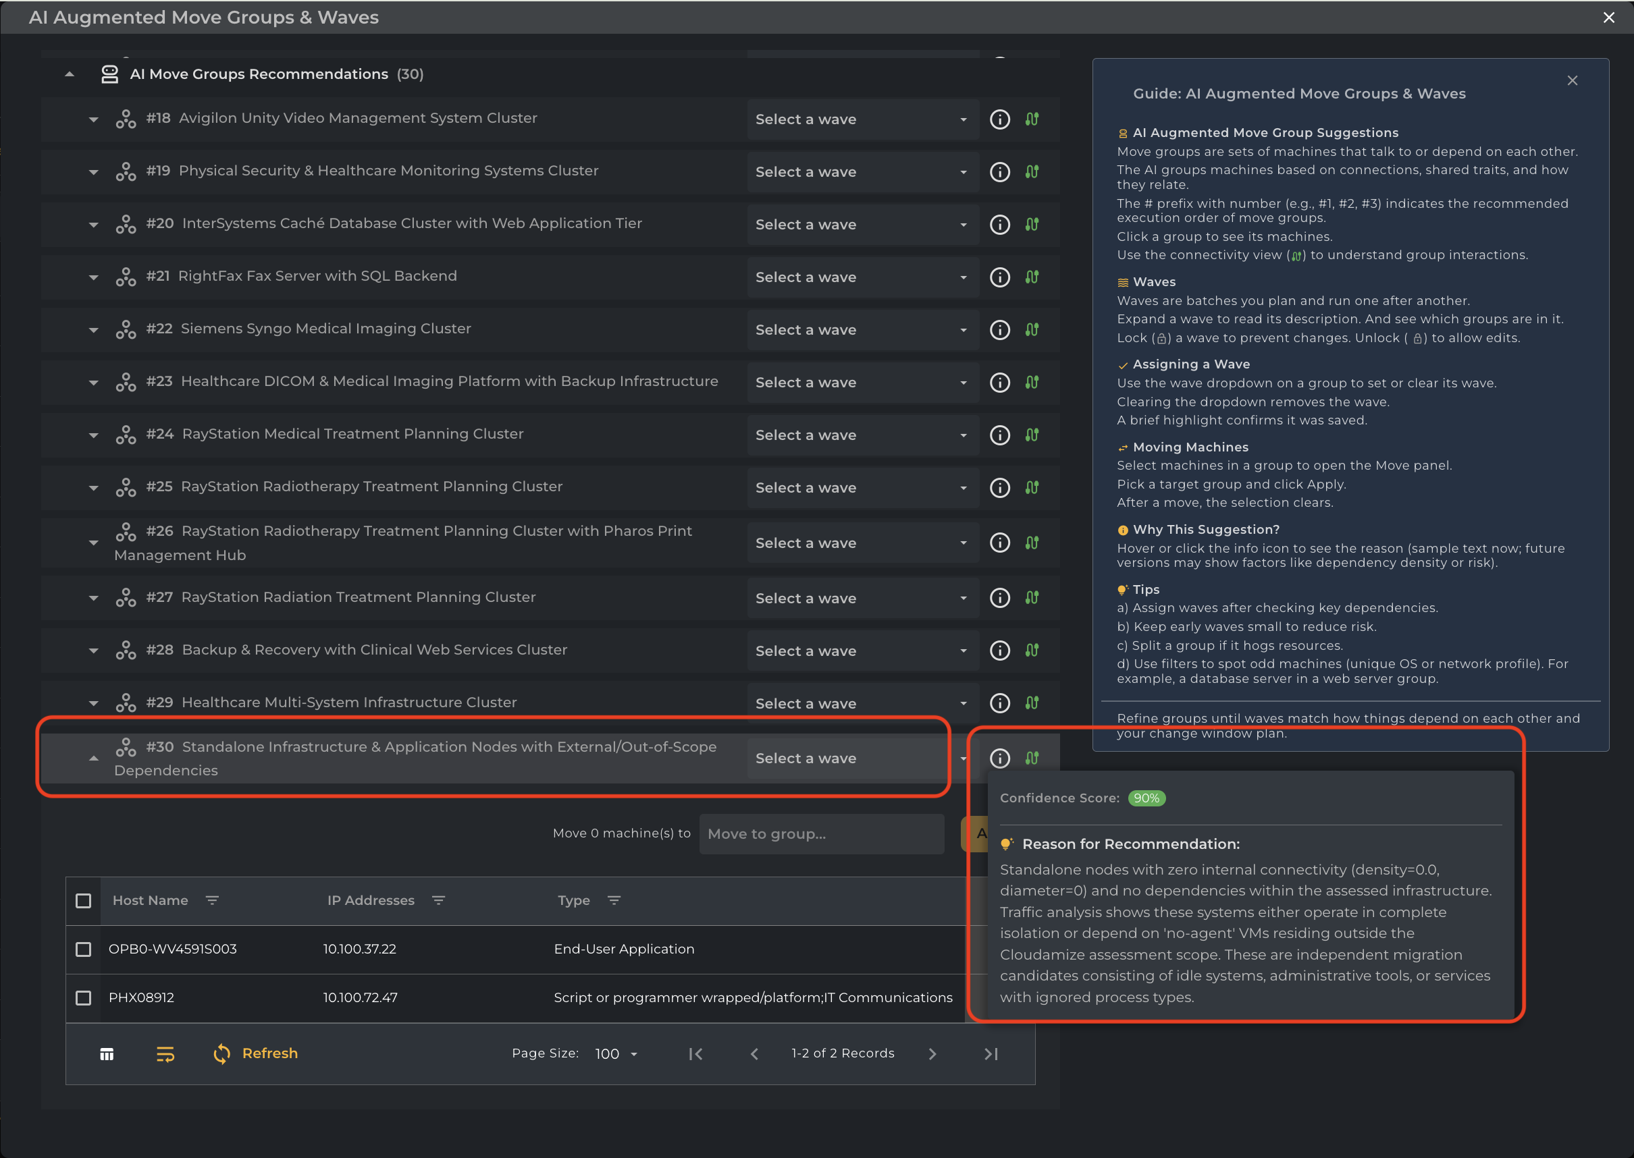Screen dimensions: 1634x1158
Task: Open the Type column filter icon
Action: click(x=614, y=901)
